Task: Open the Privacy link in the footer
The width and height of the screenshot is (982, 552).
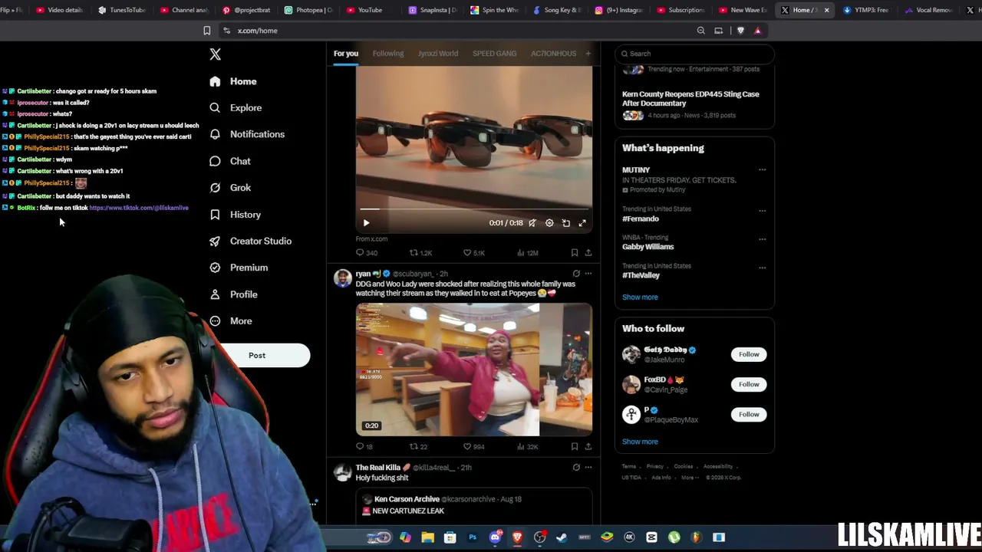Action: point(654,466)
